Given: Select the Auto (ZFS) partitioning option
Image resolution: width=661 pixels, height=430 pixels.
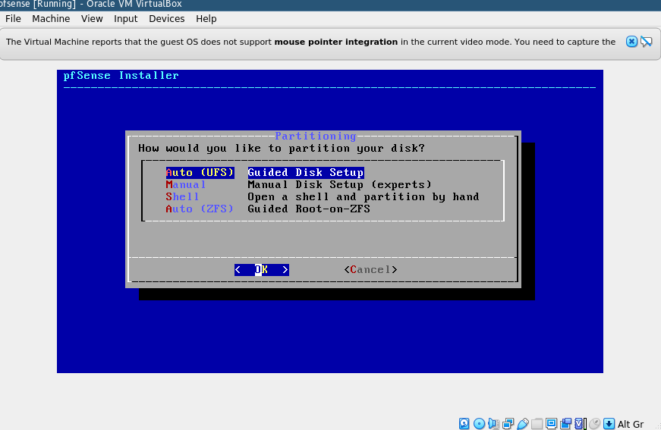Looking at the screenshot, I should coord(200,209).
